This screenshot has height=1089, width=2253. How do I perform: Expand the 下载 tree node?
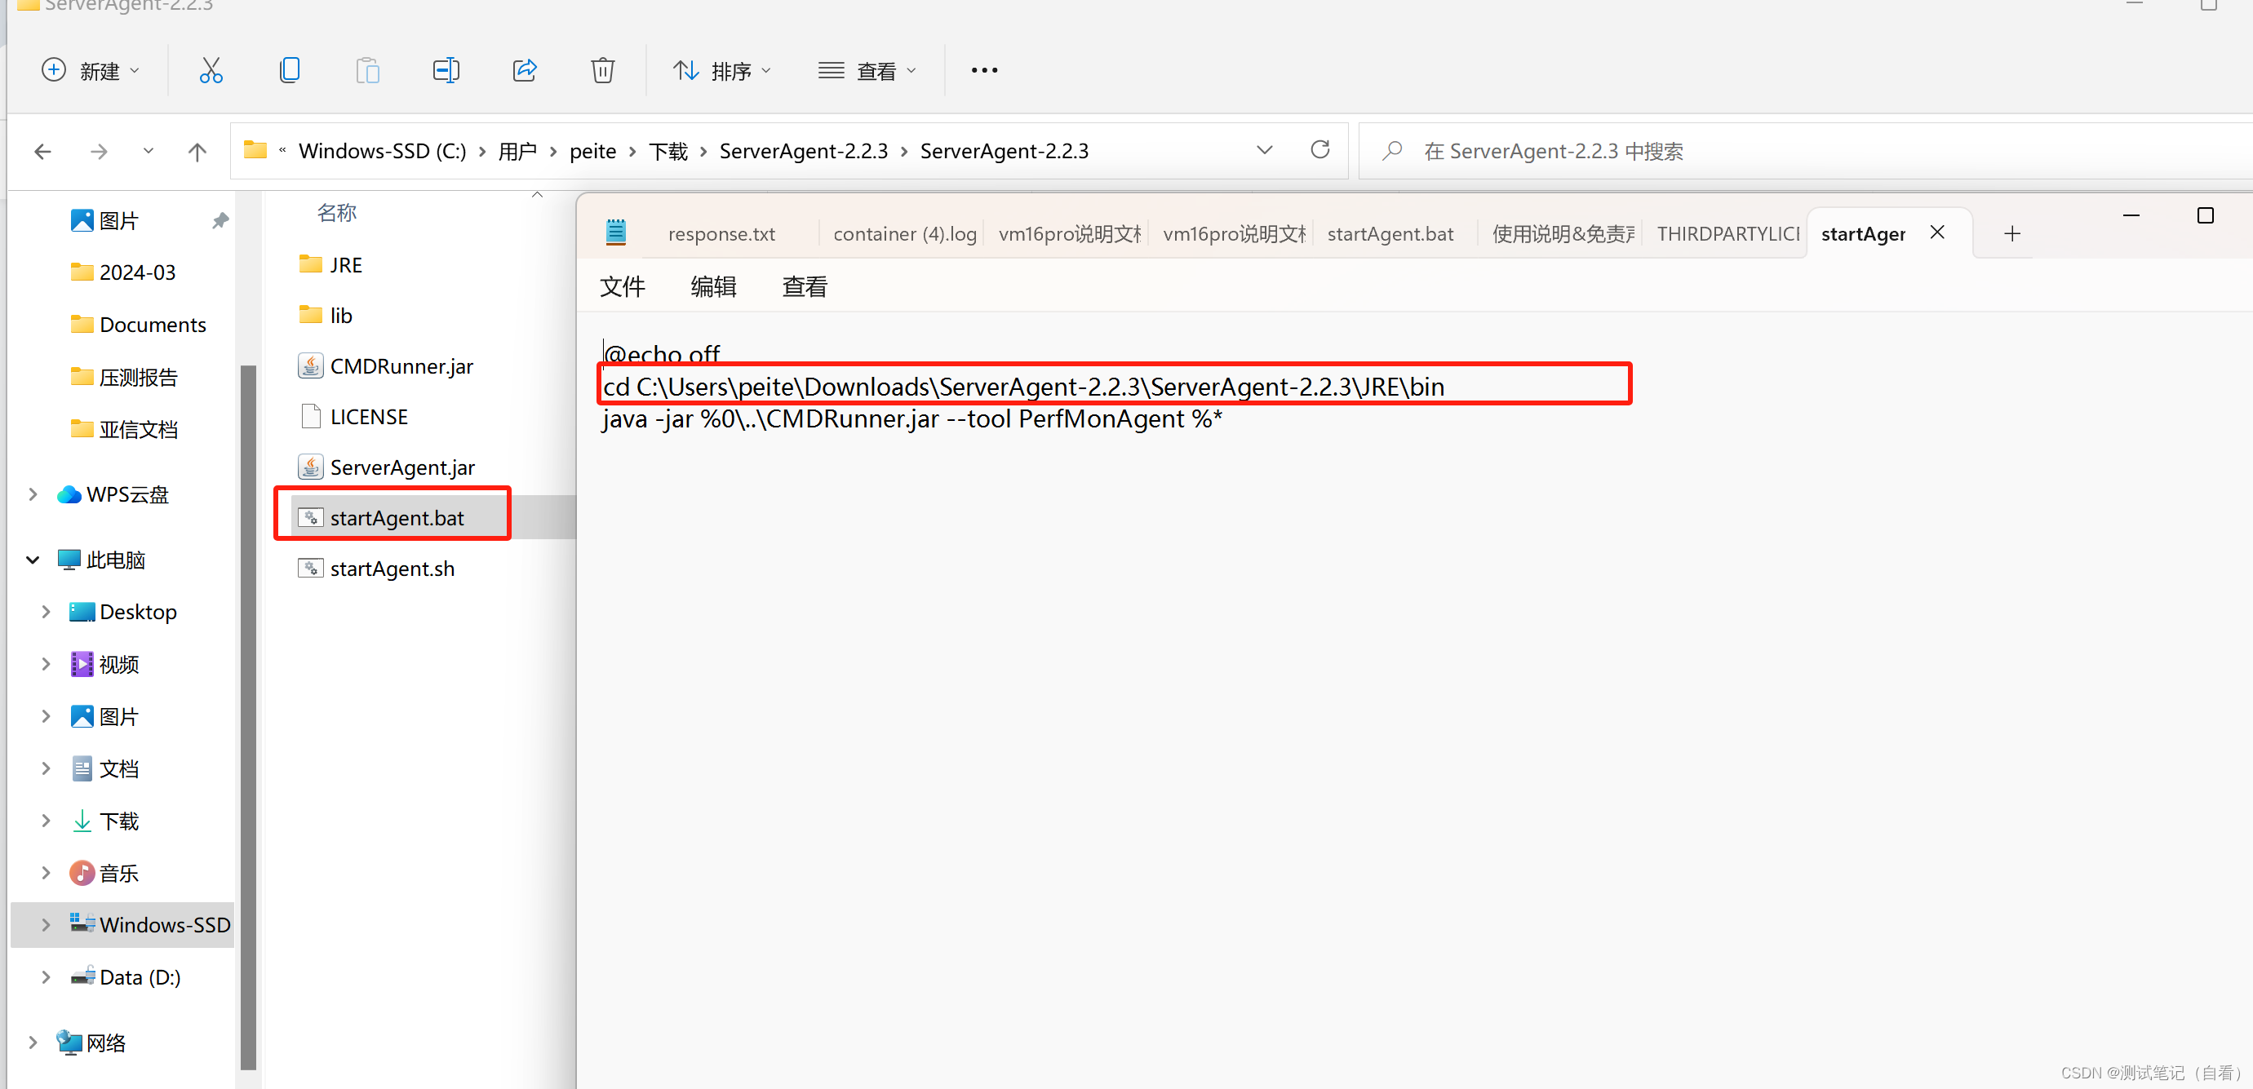pyautogui.click(x=47, y=821)
